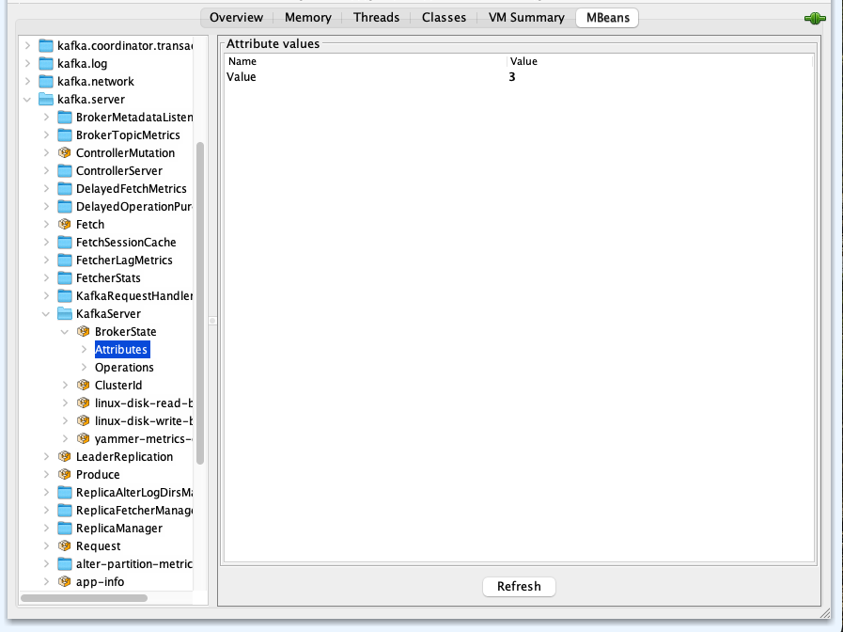Viewport: 843px width, 632px height.
Task: Click the yammer-metrics MBean icon
Action: [84, 438]
